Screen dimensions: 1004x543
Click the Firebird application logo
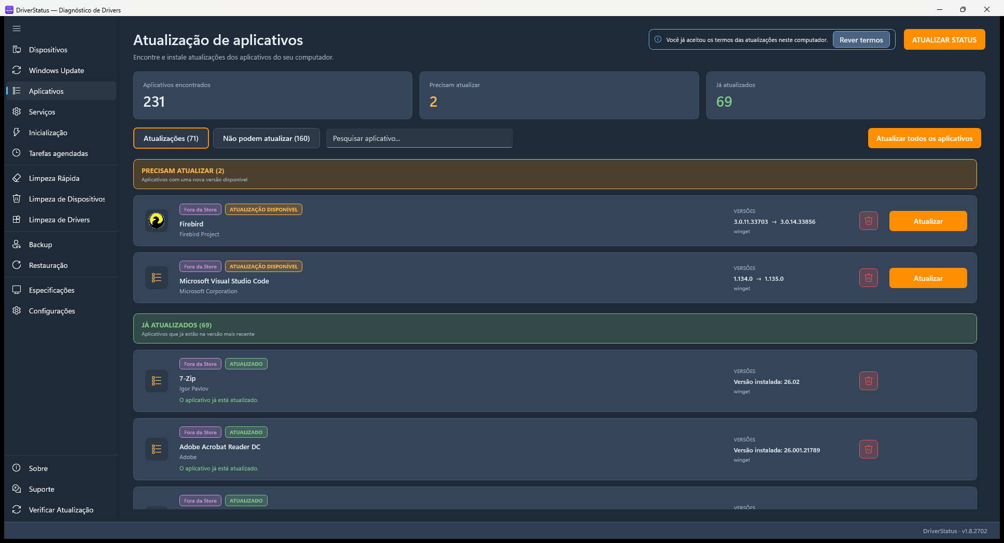point(157,221)
